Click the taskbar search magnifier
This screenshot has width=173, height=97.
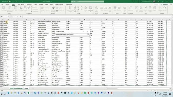[5, 94]
